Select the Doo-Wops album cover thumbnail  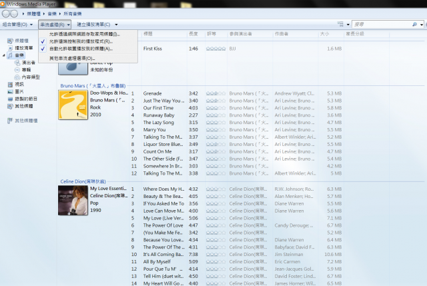click(x=73, y=105)
